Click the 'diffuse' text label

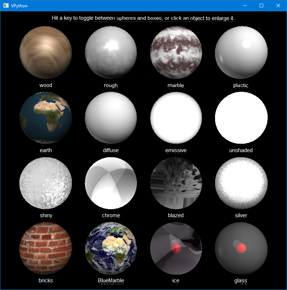pyautogui.click(x=111, y=150)
